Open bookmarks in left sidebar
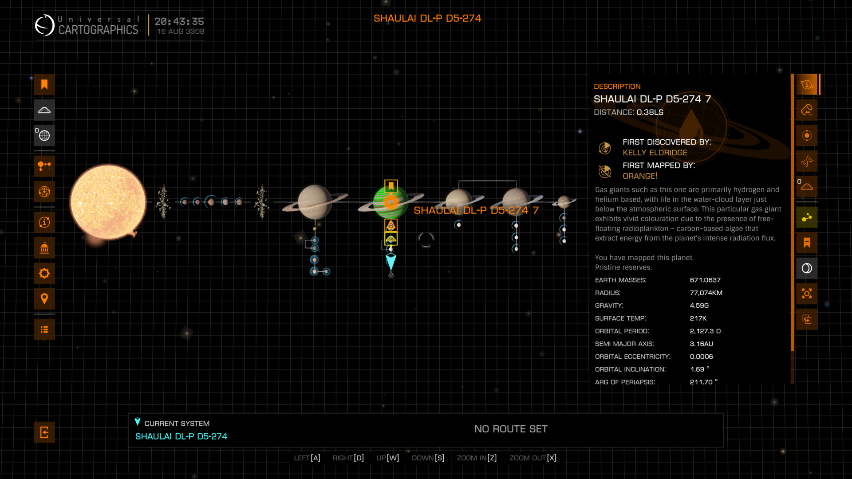Screen dimensions: 852x479 pos(44,84)
